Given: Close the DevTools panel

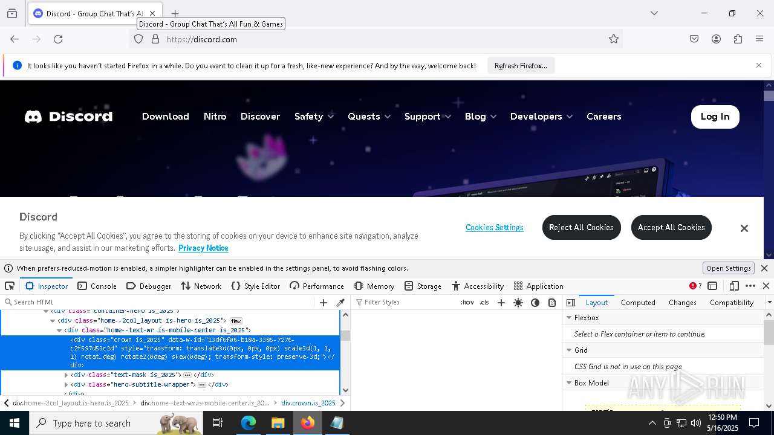Looking at the screenshot, I should [766, 286].
